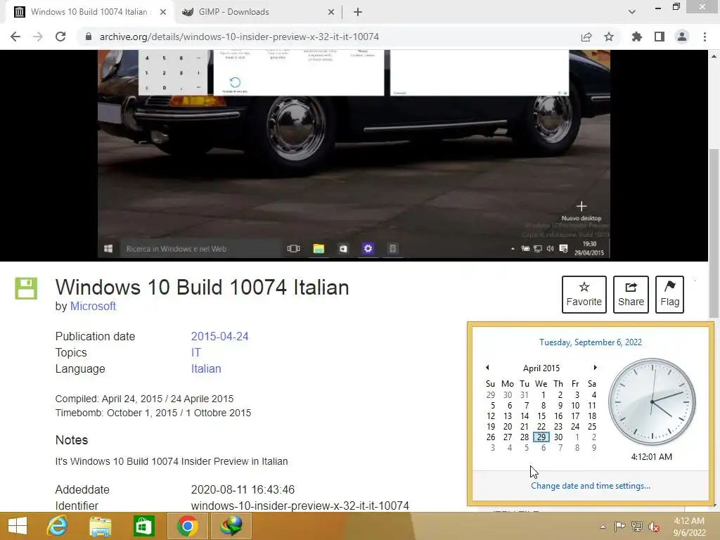Click the padlock site info icon
The height and width of the screenshot is (540, 720).
89,37
